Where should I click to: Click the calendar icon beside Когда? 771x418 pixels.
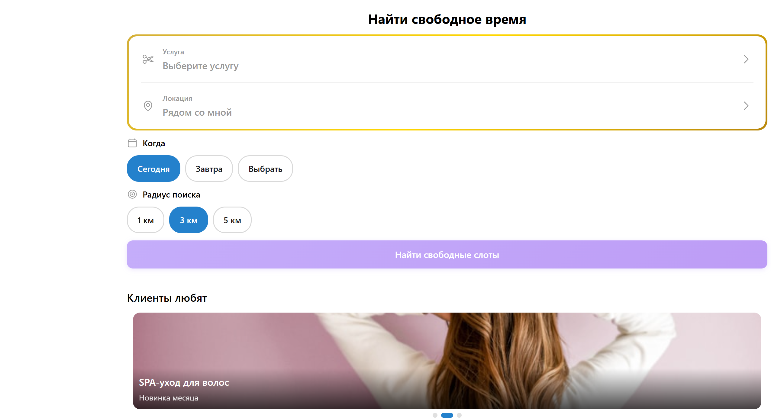point(132,143)
